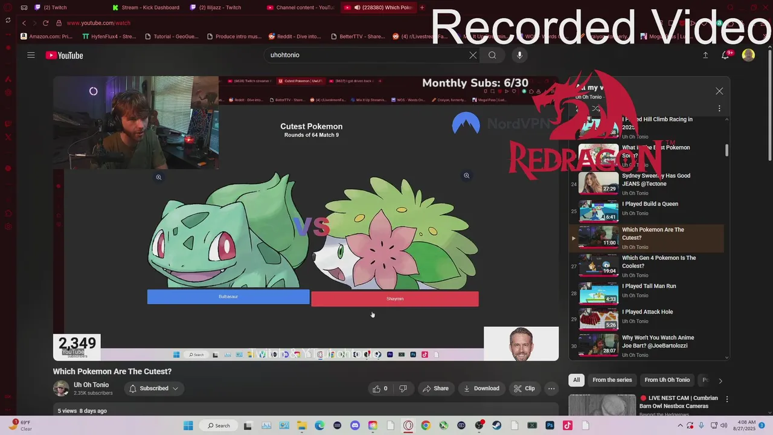Image resolution: width=773 pixels, height=435 pixels.
Task: Open the Uh Oh Tonio channel name link
Action: (x=91, y=385)
